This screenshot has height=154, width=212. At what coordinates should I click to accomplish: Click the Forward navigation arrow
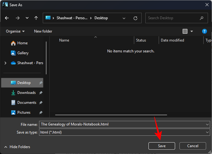(17, 18)
